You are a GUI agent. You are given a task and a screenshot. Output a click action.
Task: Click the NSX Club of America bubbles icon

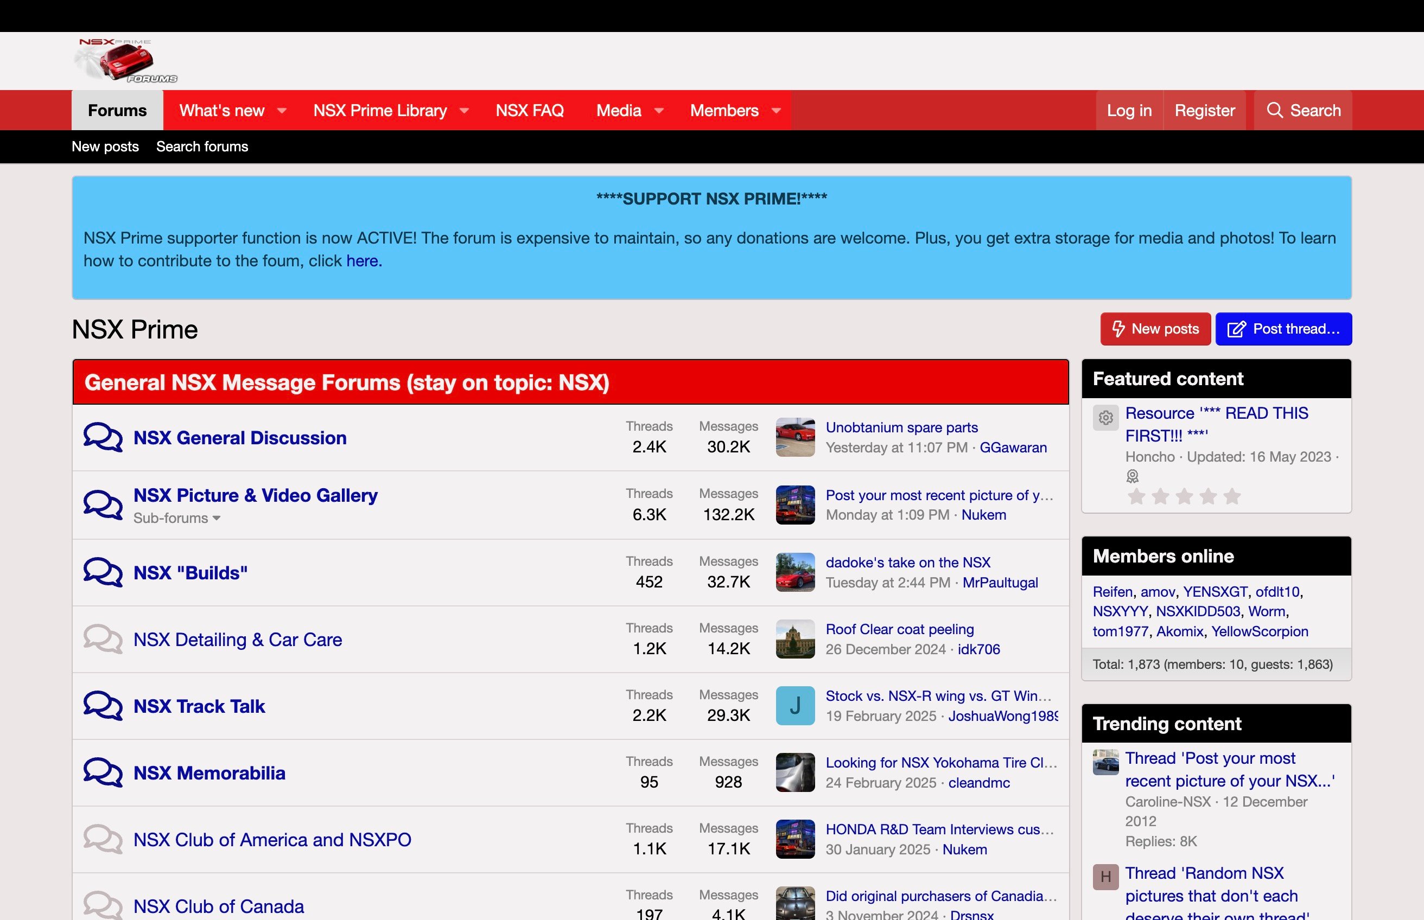point(103,839)
